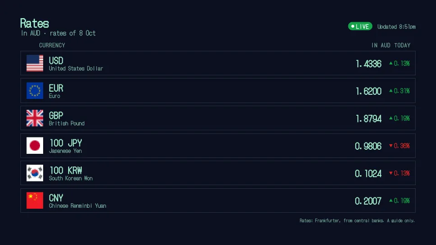Click the green up arrow in USD row

(391, 64)
